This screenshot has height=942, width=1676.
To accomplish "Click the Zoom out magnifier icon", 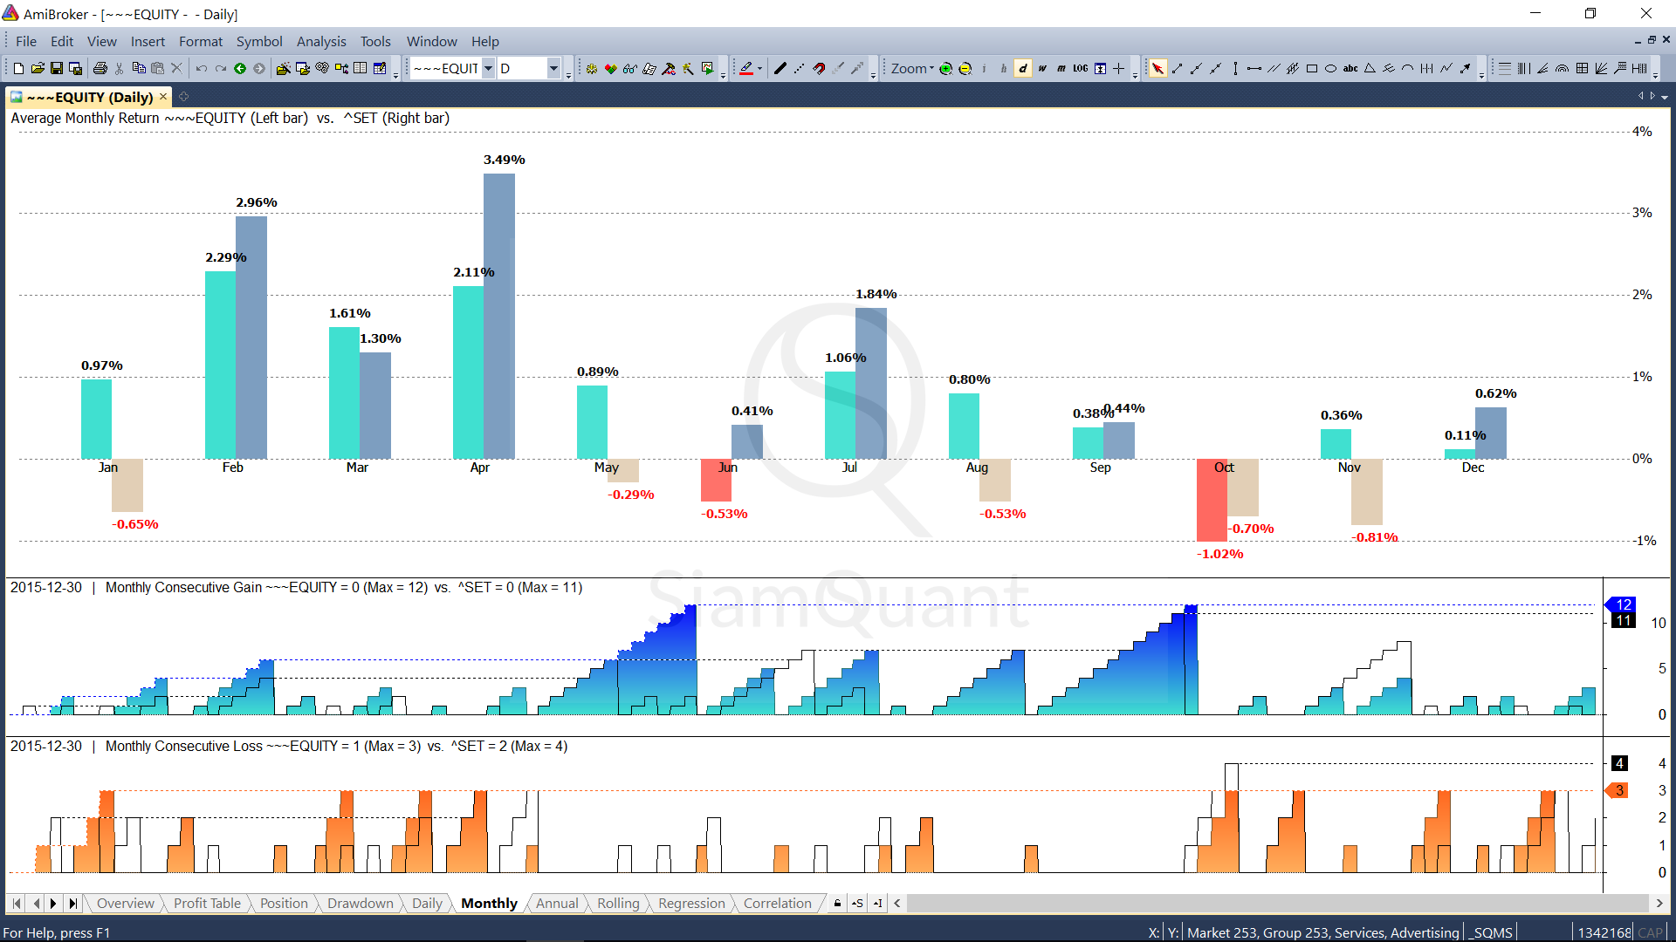I will pos(965,69).
